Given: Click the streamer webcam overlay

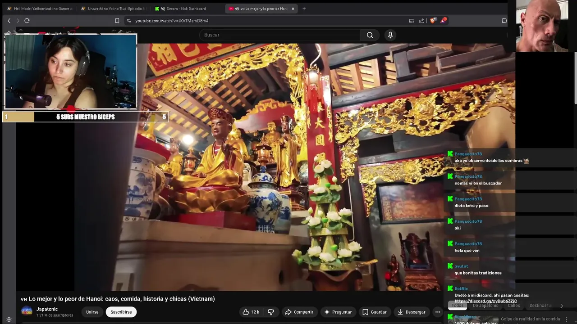Looking at the screenshot, I should 70,71.
